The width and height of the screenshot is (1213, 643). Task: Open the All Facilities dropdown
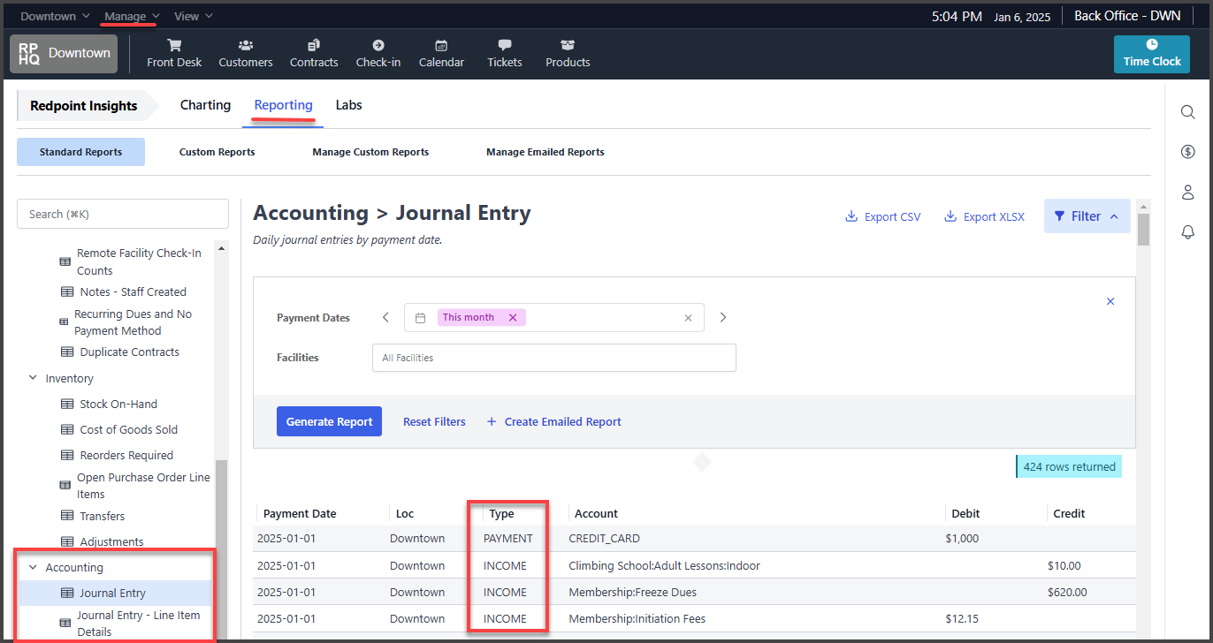554,358
